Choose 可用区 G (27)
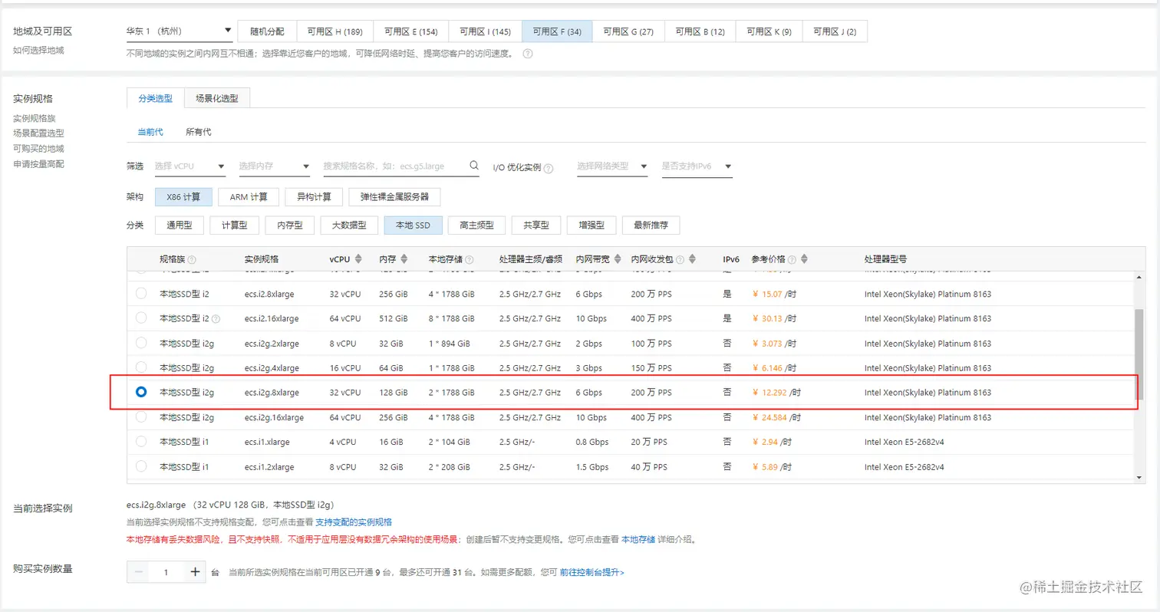Image resolution: width=1160 pixels, height=612 pixels. (x=628, y=31)
